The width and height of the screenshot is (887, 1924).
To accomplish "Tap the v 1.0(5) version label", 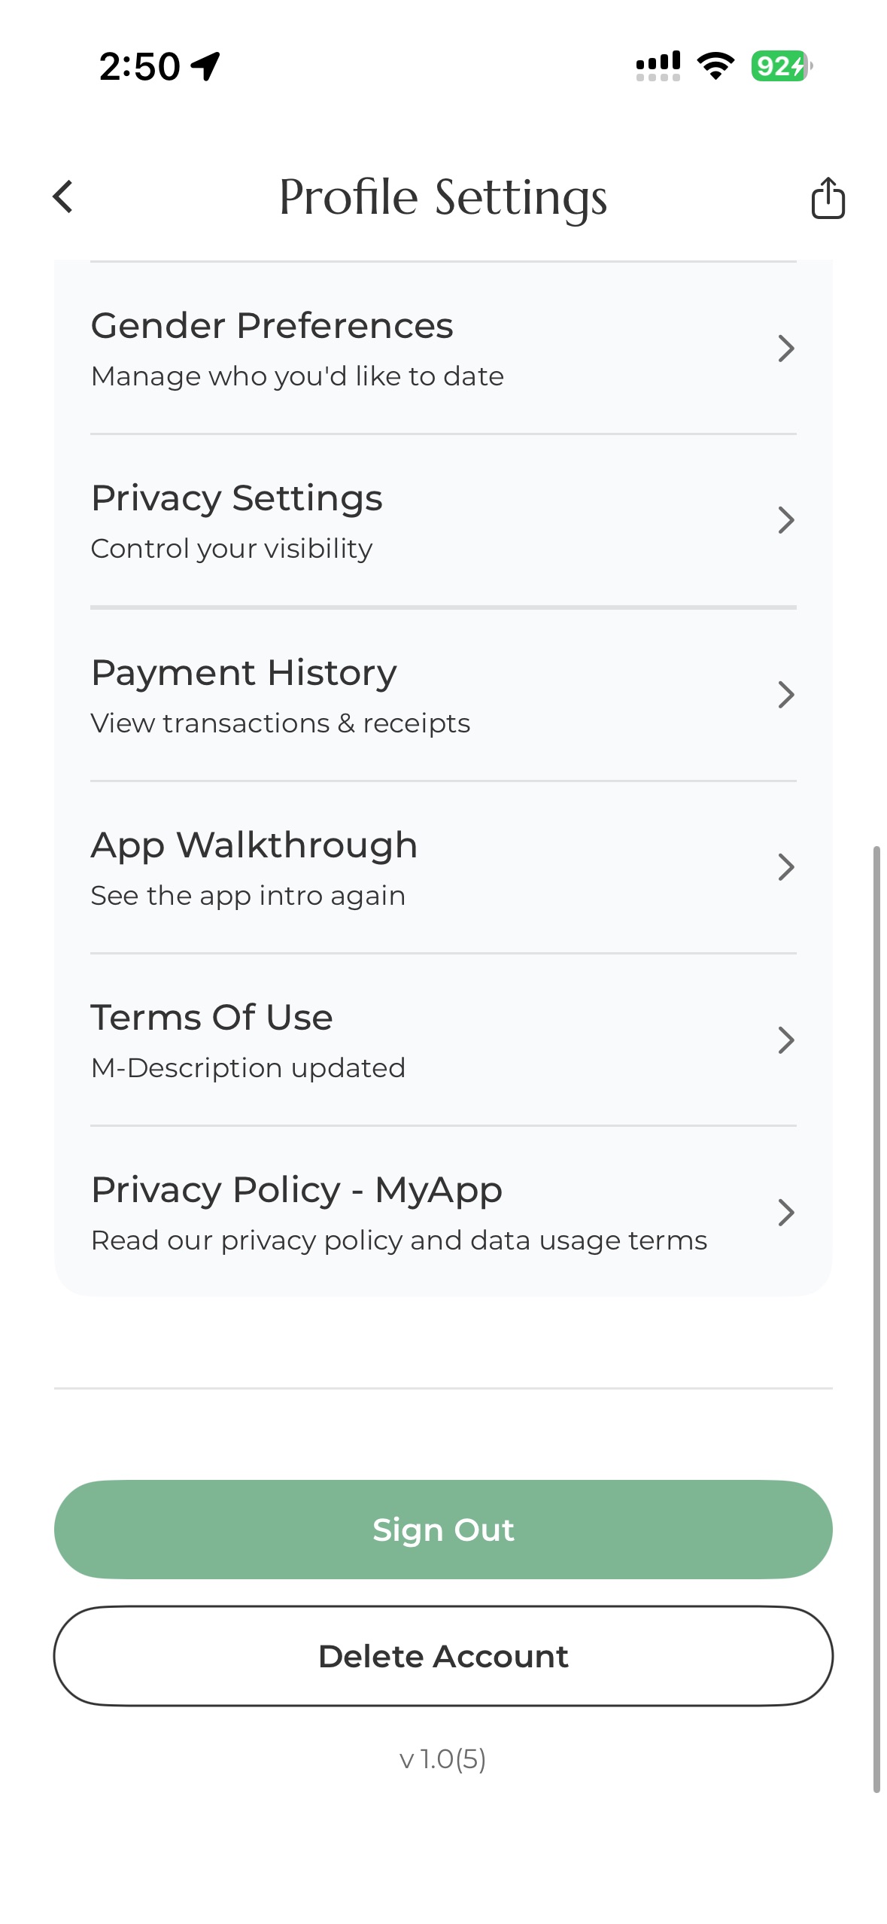I will [443, 1759].
